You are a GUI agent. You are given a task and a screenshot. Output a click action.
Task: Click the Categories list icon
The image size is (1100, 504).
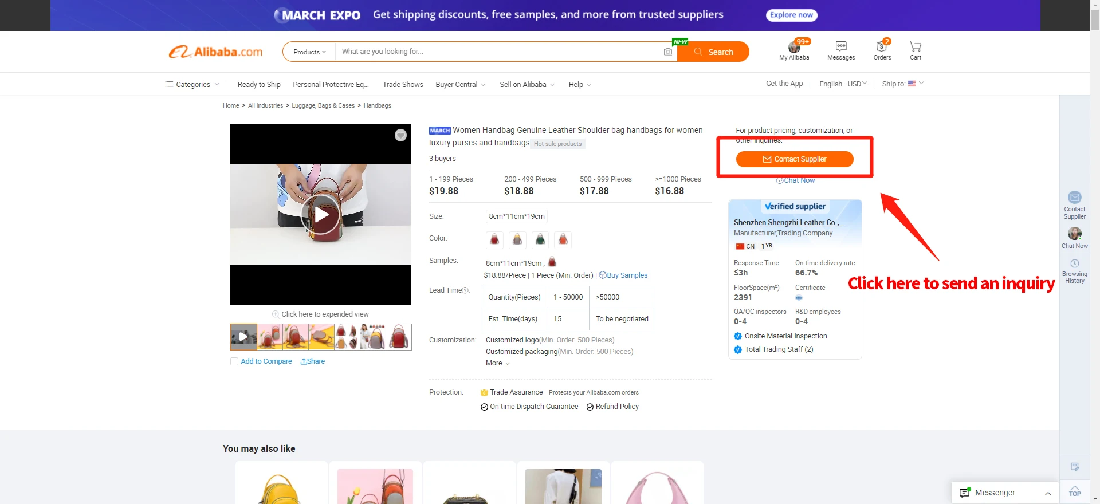pyautogui.click(x=169, y=84)
